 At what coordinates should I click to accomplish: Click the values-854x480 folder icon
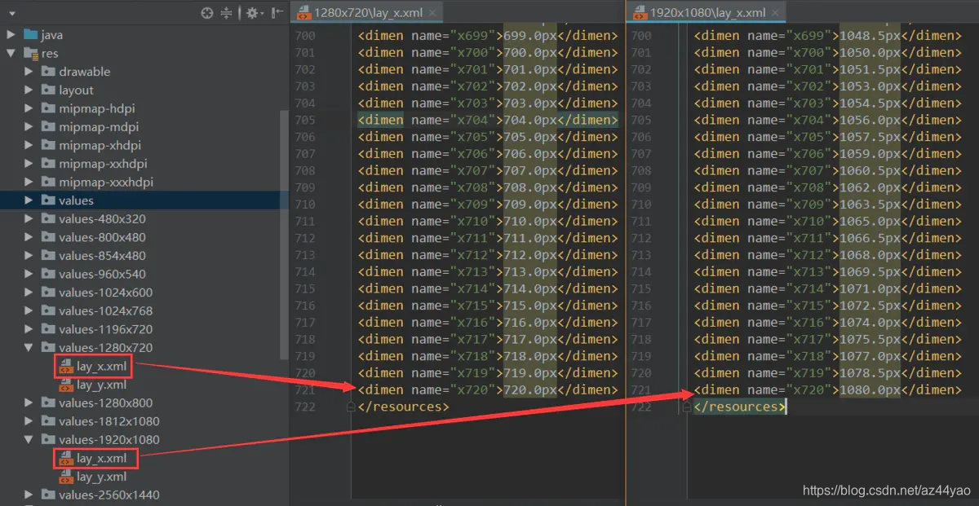click(48, 256)
